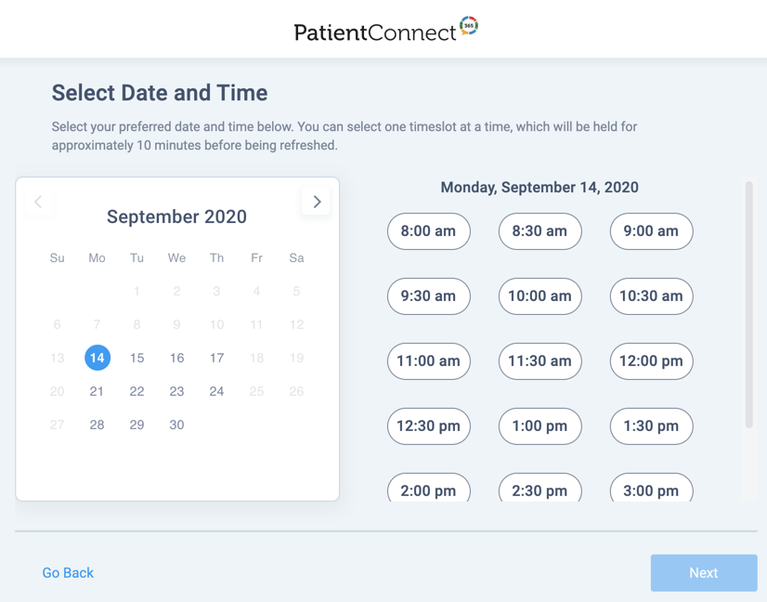
Task: Pick the 11:30 am timeslot
Action: pyautogui.click(x=540, y=361)
